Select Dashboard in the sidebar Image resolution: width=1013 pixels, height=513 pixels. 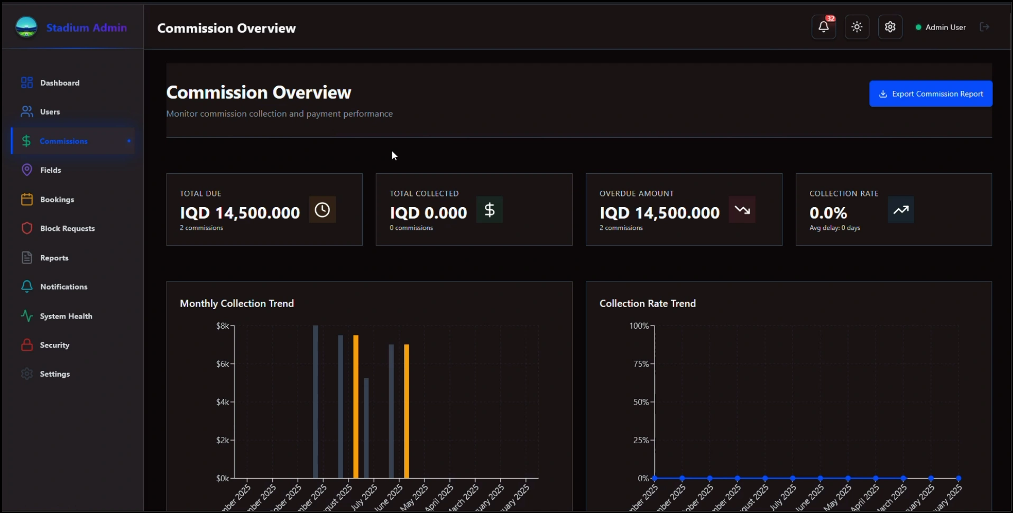click(60, 82)
